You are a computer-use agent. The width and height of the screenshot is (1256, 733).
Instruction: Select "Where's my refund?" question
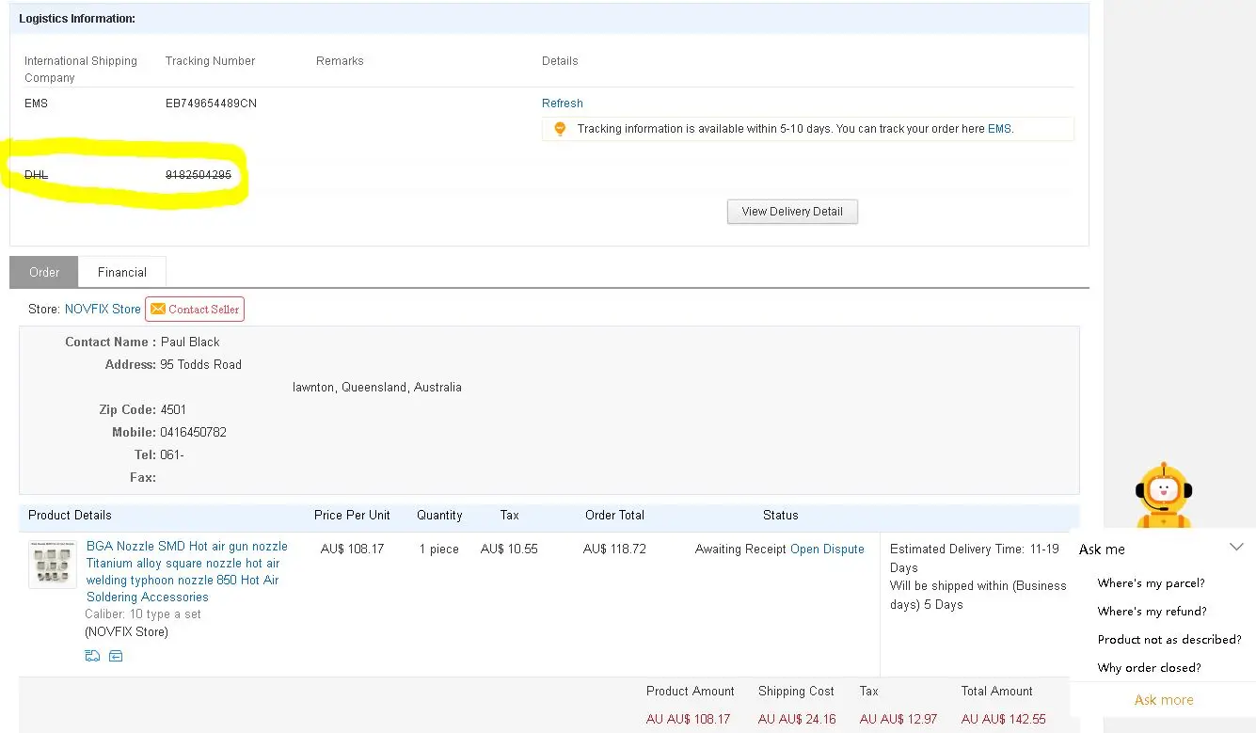coord(1152,612)
